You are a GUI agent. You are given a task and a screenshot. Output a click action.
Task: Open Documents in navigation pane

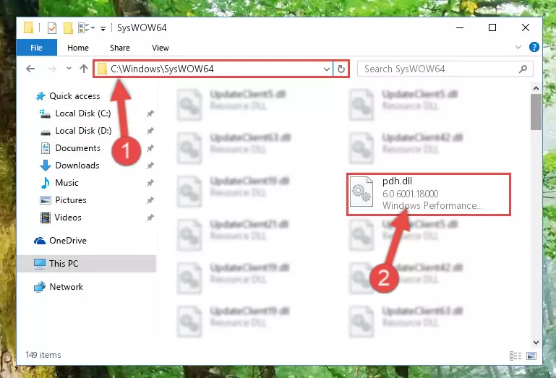tap(77, 148)
